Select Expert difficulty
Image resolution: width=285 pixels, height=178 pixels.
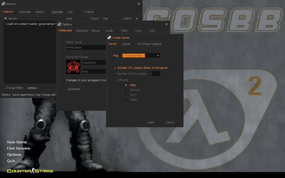pyautogui.click(x=126, y=100)
